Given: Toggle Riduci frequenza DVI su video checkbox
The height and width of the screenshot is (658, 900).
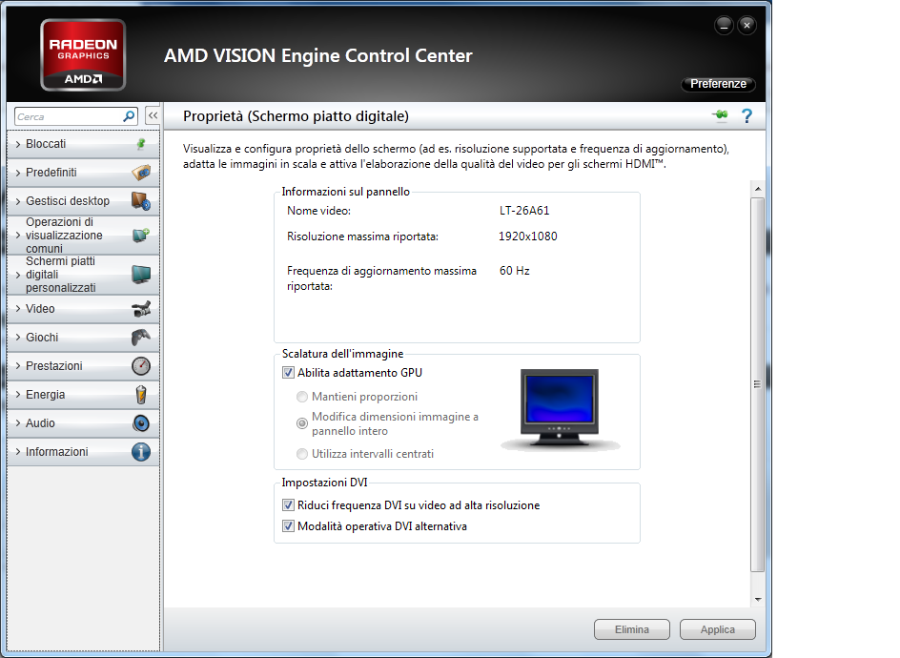Looking at the screenshot, I should tap(288, 505).
